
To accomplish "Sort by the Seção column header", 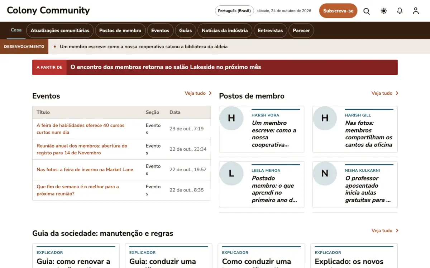I will point(152,112).
